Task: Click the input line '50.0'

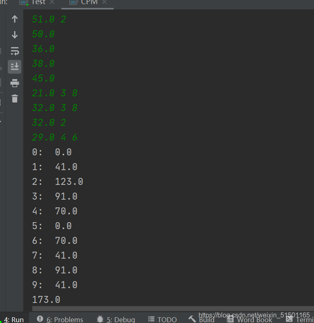Action: 43,34
